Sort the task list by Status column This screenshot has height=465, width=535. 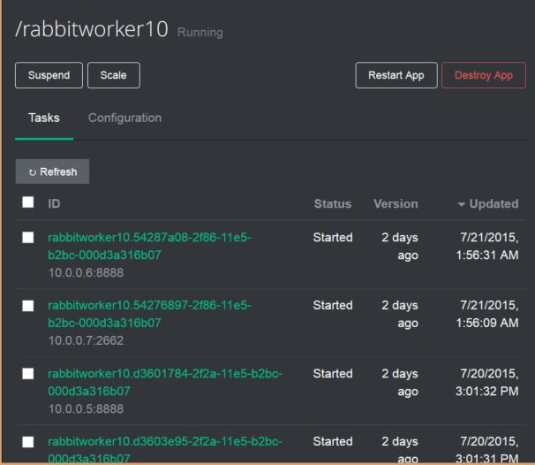pyautogui.click(x=333, y=204)
